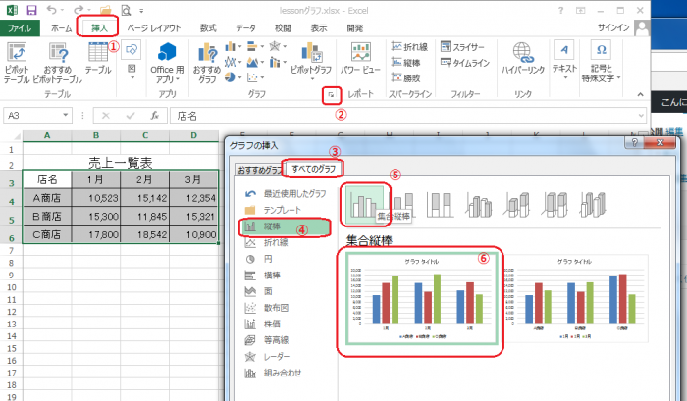The width and height of the screenshot is (687, 401).
Task: Click into the formula bar showing 店名
Action: (403, 116)
